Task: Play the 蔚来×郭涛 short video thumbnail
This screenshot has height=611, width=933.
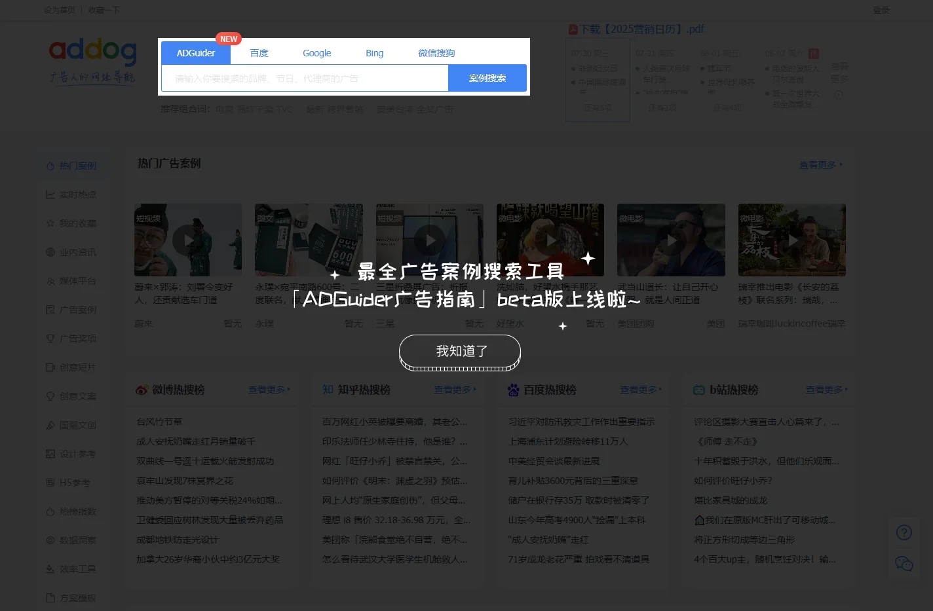Action: pyautogui.click(x=188, y=240)
